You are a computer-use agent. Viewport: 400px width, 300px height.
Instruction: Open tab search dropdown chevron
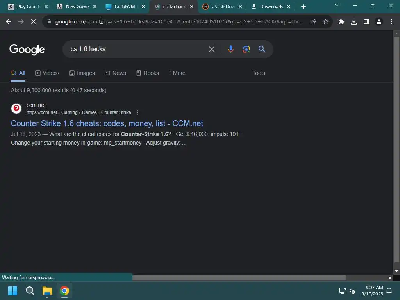(337, 5)
